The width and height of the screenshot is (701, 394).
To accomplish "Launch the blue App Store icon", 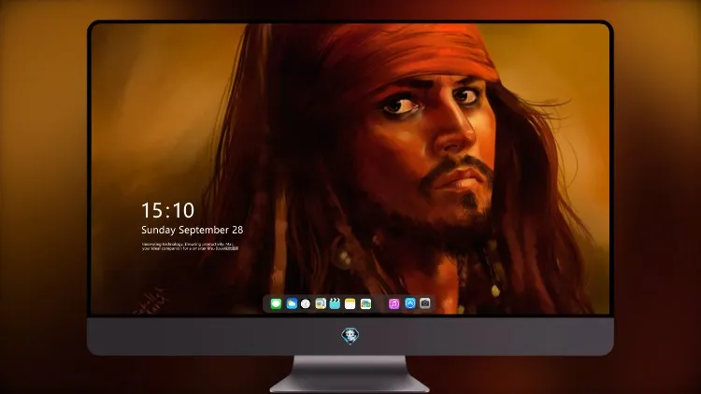I will click(x=410, y=303).
